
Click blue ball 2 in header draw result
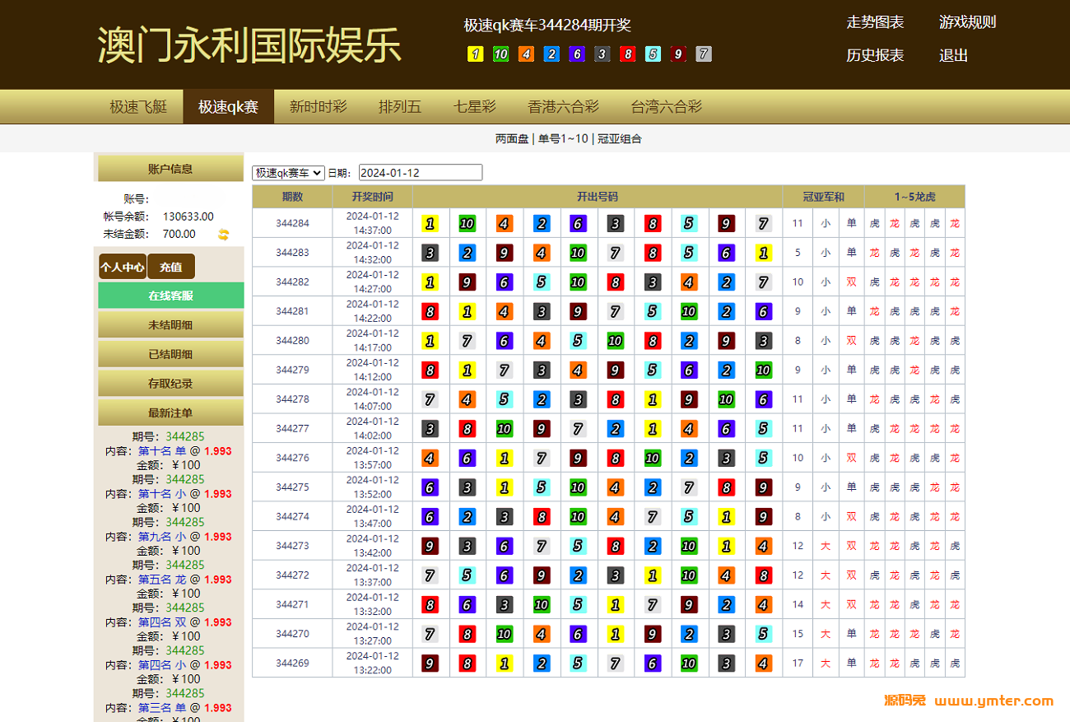[551, 54]
